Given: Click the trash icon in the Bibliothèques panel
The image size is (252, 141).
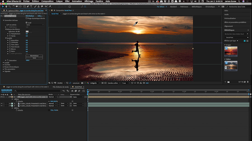Looking at the screenshot, I should (x=248, y=82).
